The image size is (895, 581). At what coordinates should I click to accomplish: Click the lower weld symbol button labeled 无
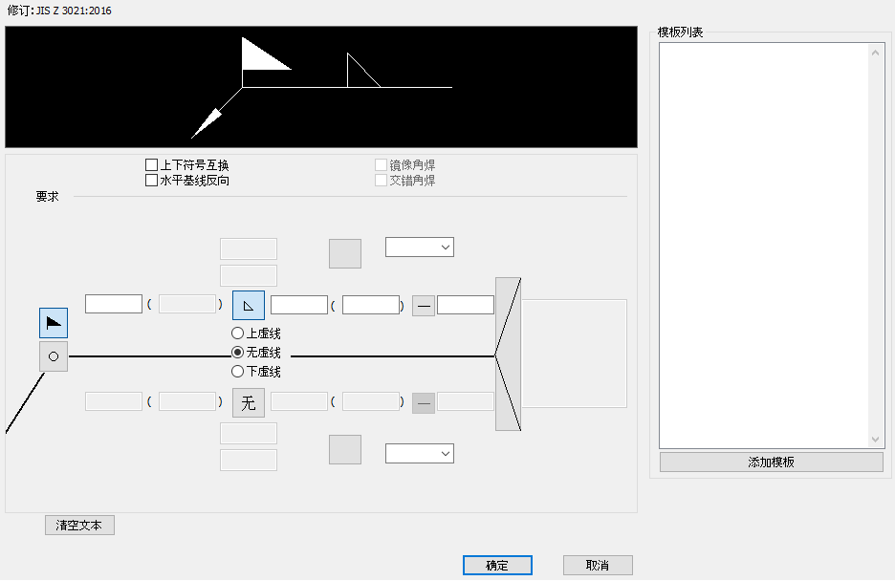point(247,402)
